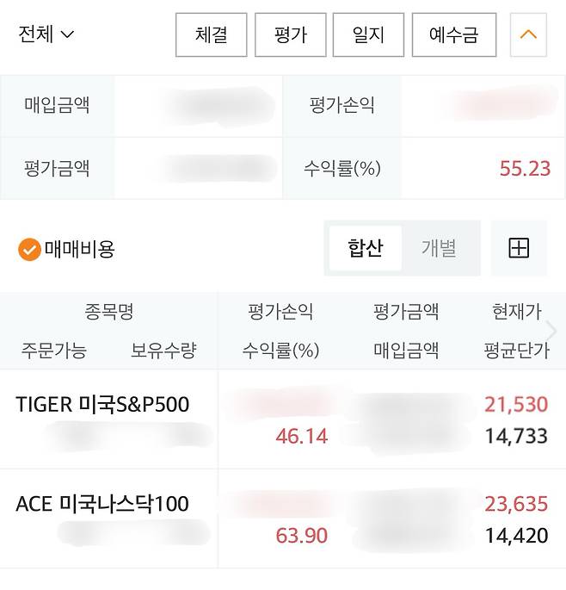Sort by 수익률(%) column header

point(280,351)
